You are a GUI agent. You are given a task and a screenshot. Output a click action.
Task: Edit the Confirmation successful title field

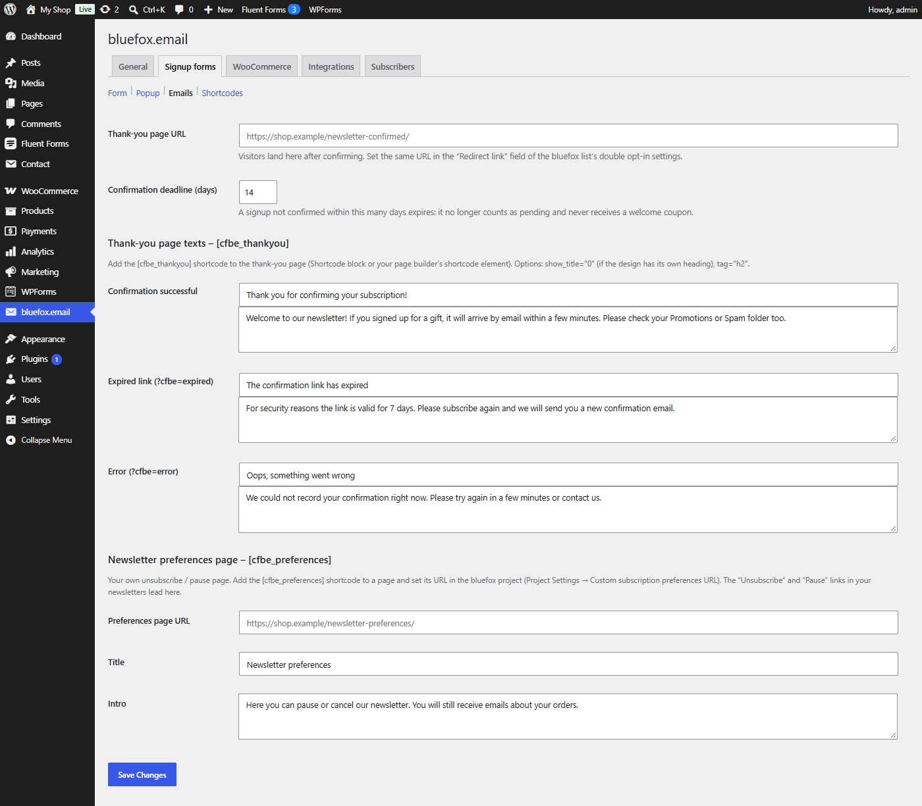coord(568,295)
